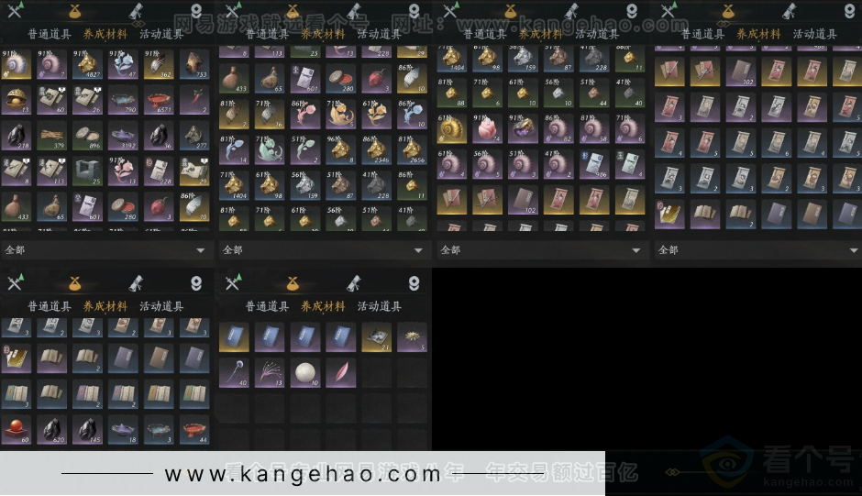
Task: Click the red chili pepper item
Action: tap(194, 100)
